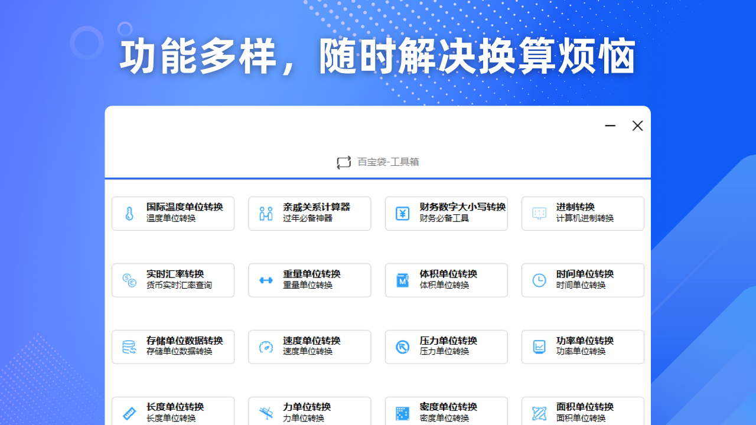Open 功率单位转换 power tool
Viewport: 756px width, 425px height.
(x=583, y=346)
